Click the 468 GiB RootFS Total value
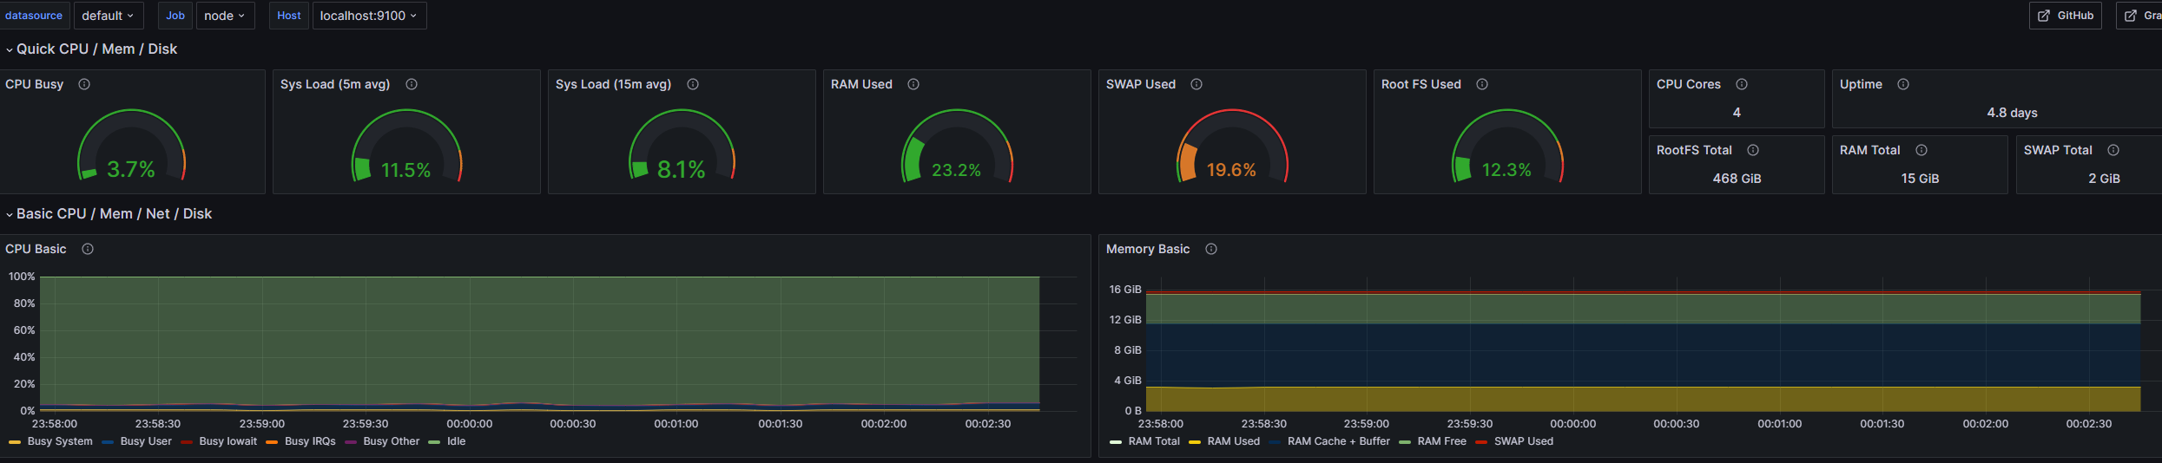Image resolution: width=2162 pixels, height=463 pixels. coord(1737,179)
